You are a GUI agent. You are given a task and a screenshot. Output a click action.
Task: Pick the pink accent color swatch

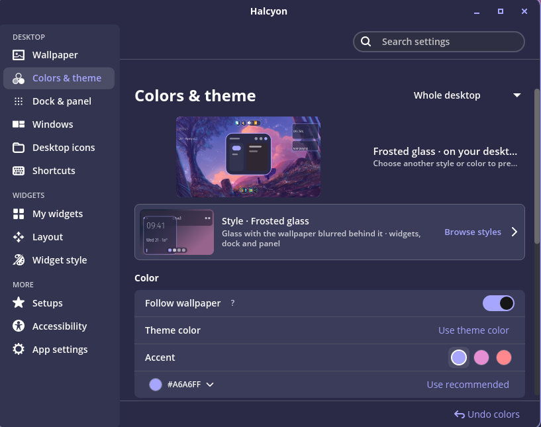[481, 357]
